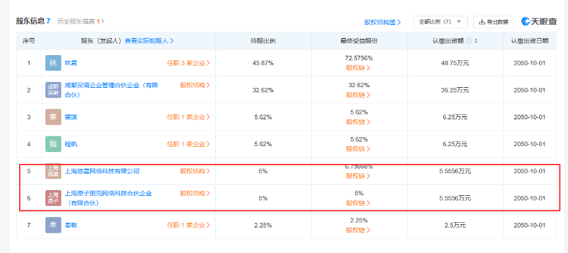Image resolution: width=568 pixels, height=253 pixels.
Task: Open 查看实际控股人 link in header
Action: coord(149,41)
